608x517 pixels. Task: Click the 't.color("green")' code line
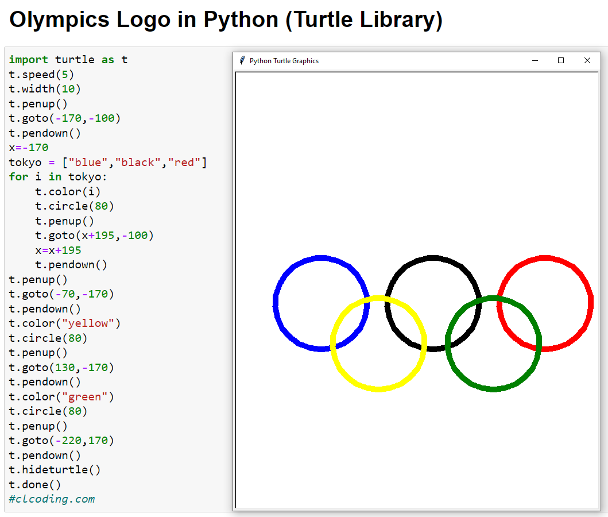[61, 397]
